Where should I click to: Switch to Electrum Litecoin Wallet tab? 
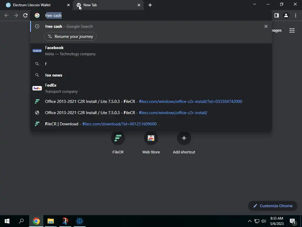[38, 5]
